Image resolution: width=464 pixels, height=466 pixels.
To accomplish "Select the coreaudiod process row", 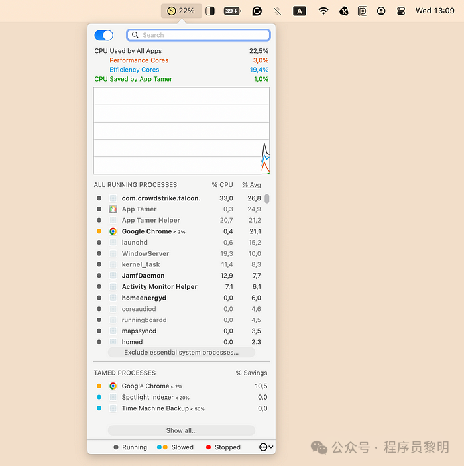I will 178,309.
